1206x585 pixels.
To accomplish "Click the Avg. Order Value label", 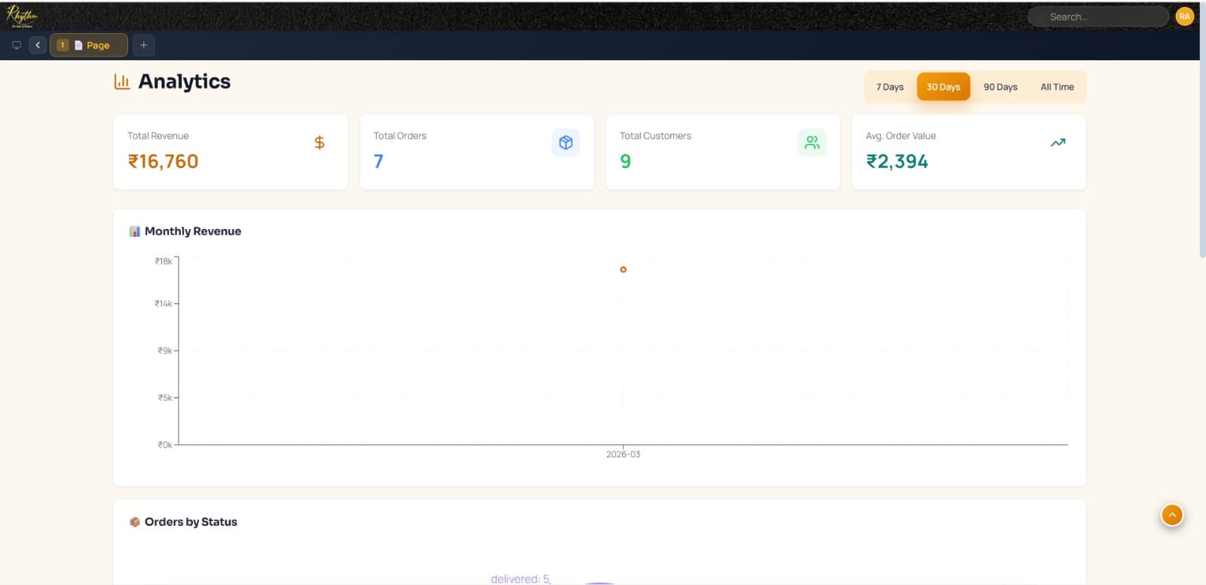I will point(901,136).
